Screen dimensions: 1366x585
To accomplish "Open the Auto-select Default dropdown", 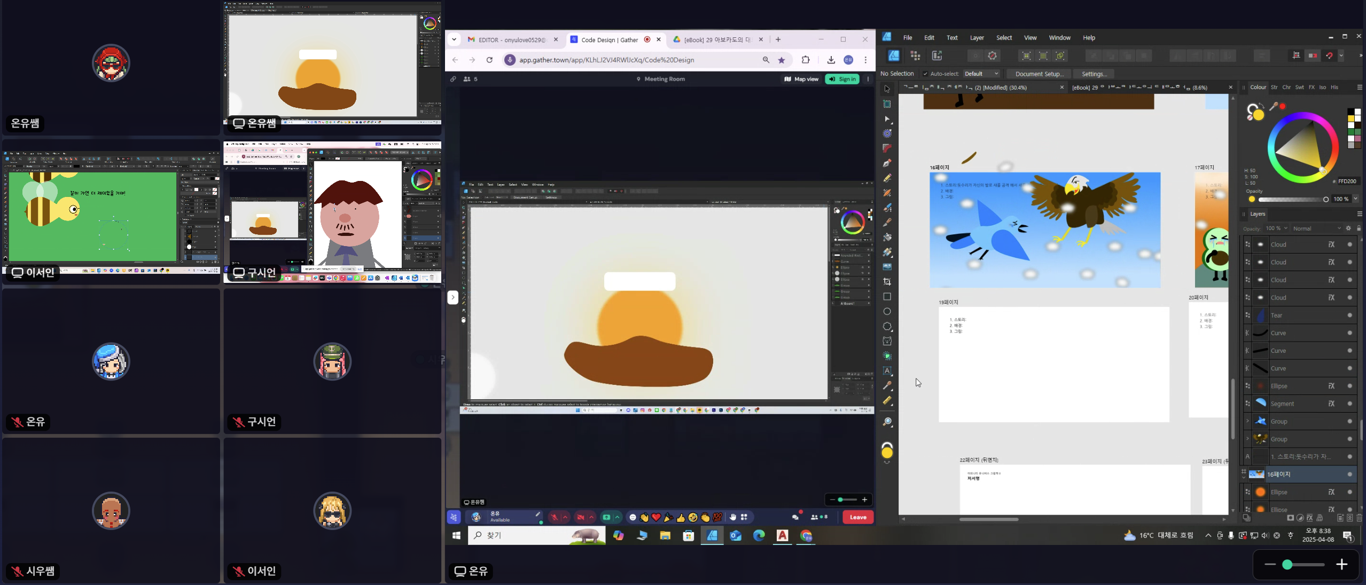I will point(981,74).
